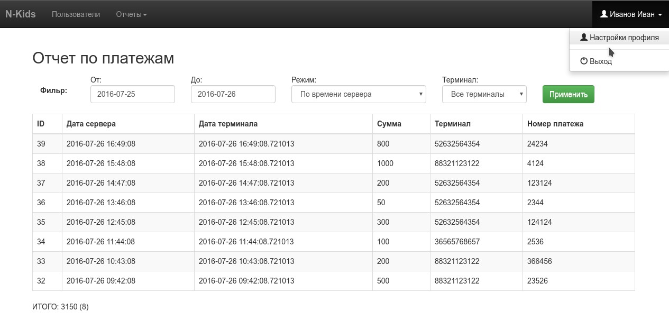Open the Пользователи menu item
This screenshot has width=669, height=329.
pos(76,14)
